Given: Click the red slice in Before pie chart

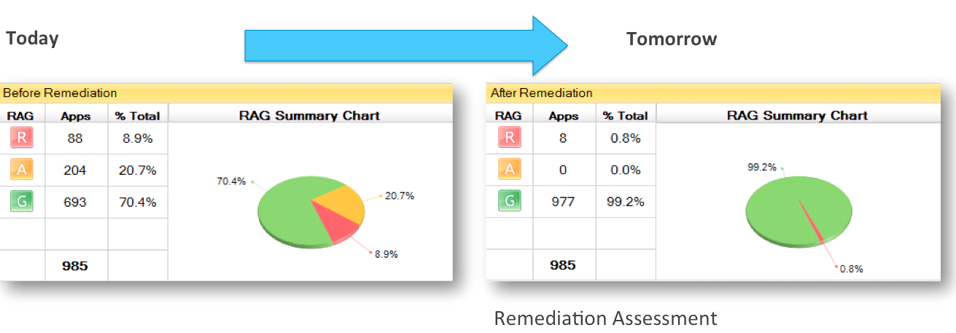Looking at the screenshot, I should 339,227.
